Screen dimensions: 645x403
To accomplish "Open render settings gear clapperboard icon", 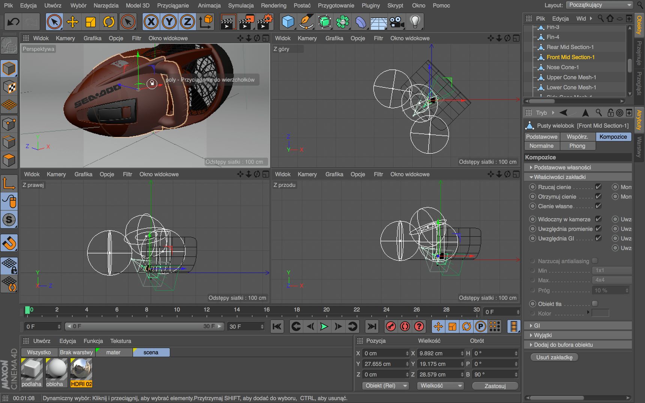I will (265, 22).
